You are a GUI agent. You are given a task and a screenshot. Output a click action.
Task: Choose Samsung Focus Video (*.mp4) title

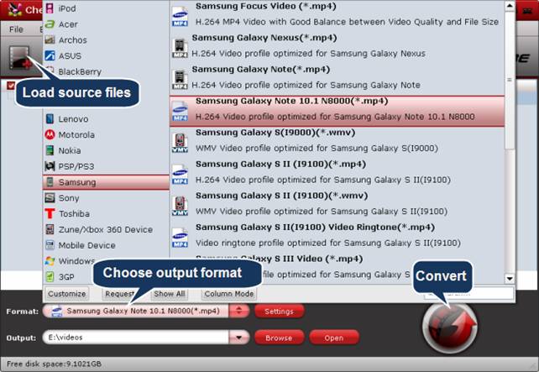tap(265, 6)
